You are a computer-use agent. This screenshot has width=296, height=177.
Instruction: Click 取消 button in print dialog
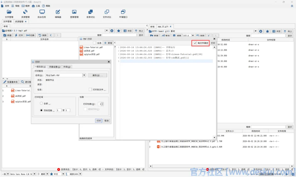106,121
